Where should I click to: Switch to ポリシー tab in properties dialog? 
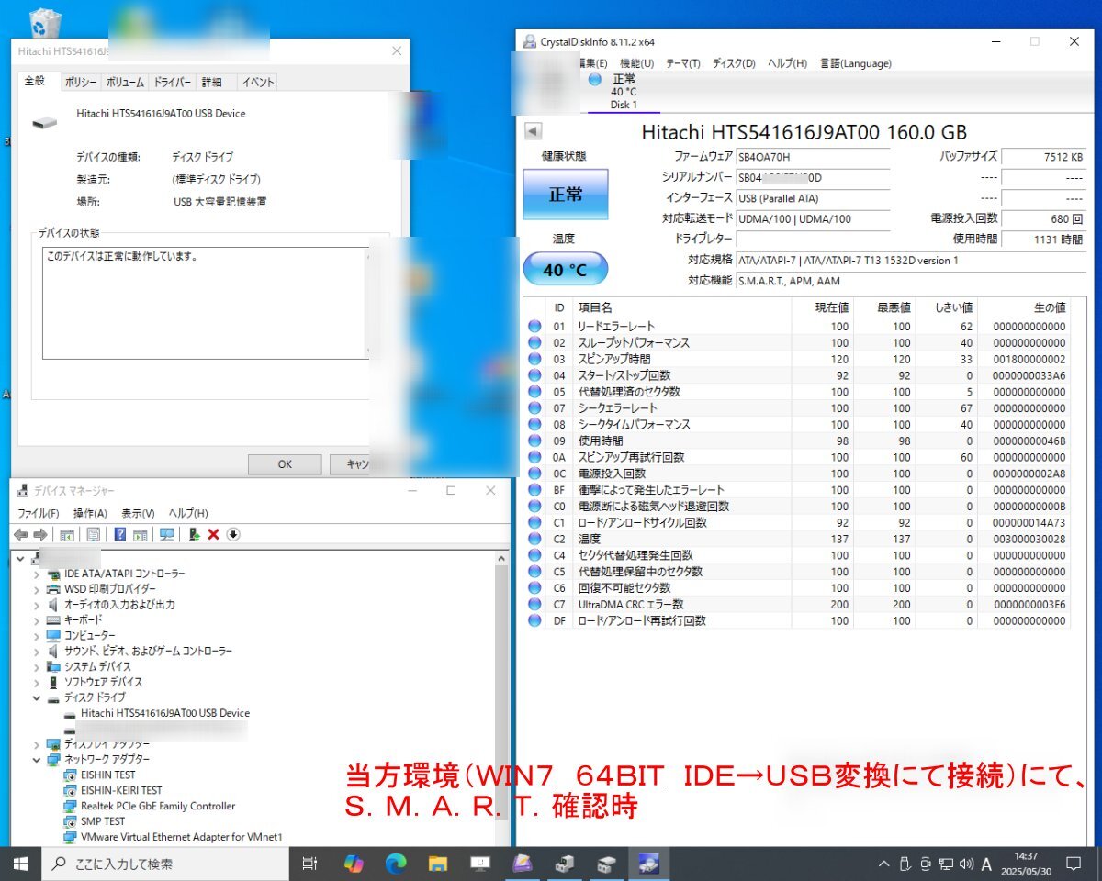80,83
